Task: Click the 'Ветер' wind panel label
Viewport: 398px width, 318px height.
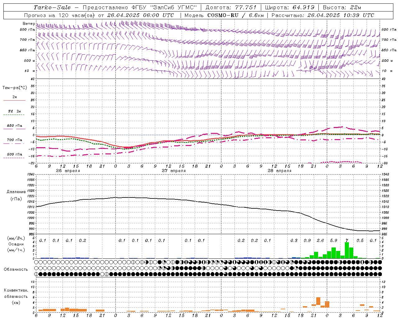Action: [x=29, y=24]
